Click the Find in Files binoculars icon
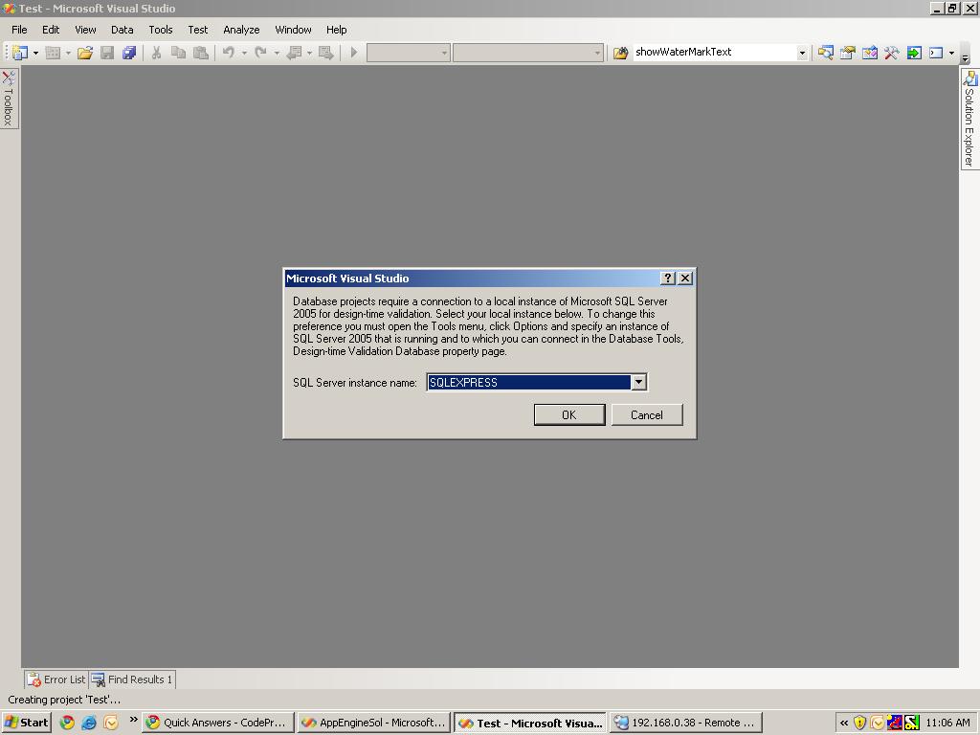980x735 pixels. 620,54
